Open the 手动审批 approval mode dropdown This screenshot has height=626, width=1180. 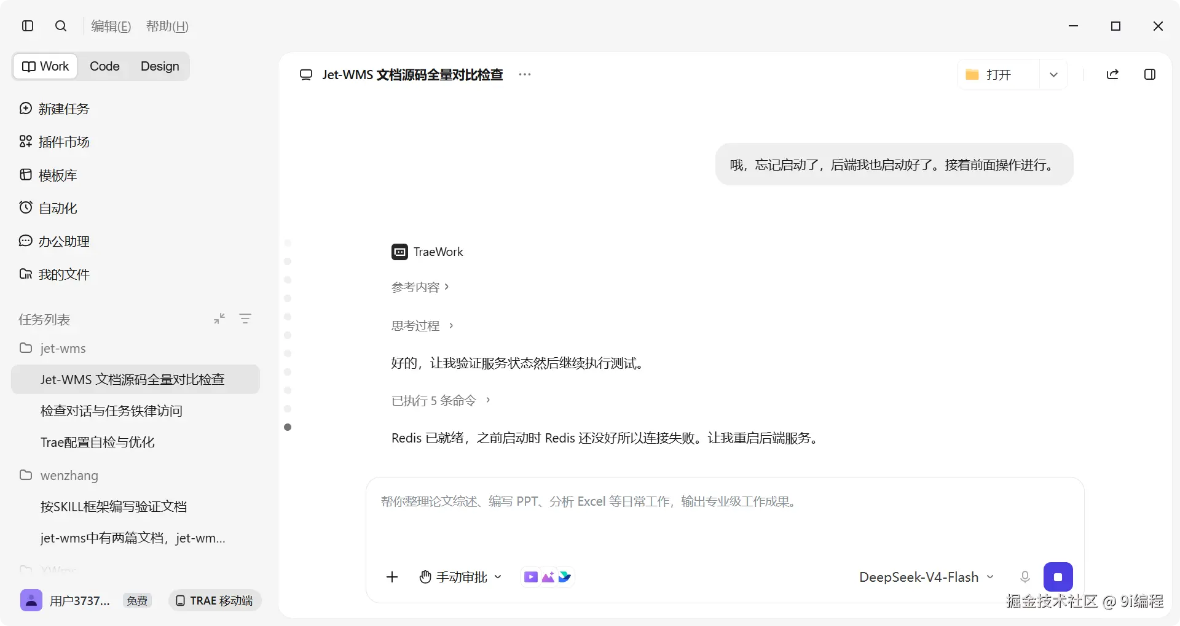(x=461, y=577)
